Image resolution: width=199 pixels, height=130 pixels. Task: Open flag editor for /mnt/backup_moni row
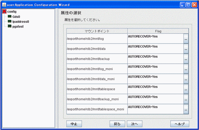coord(186,99)
